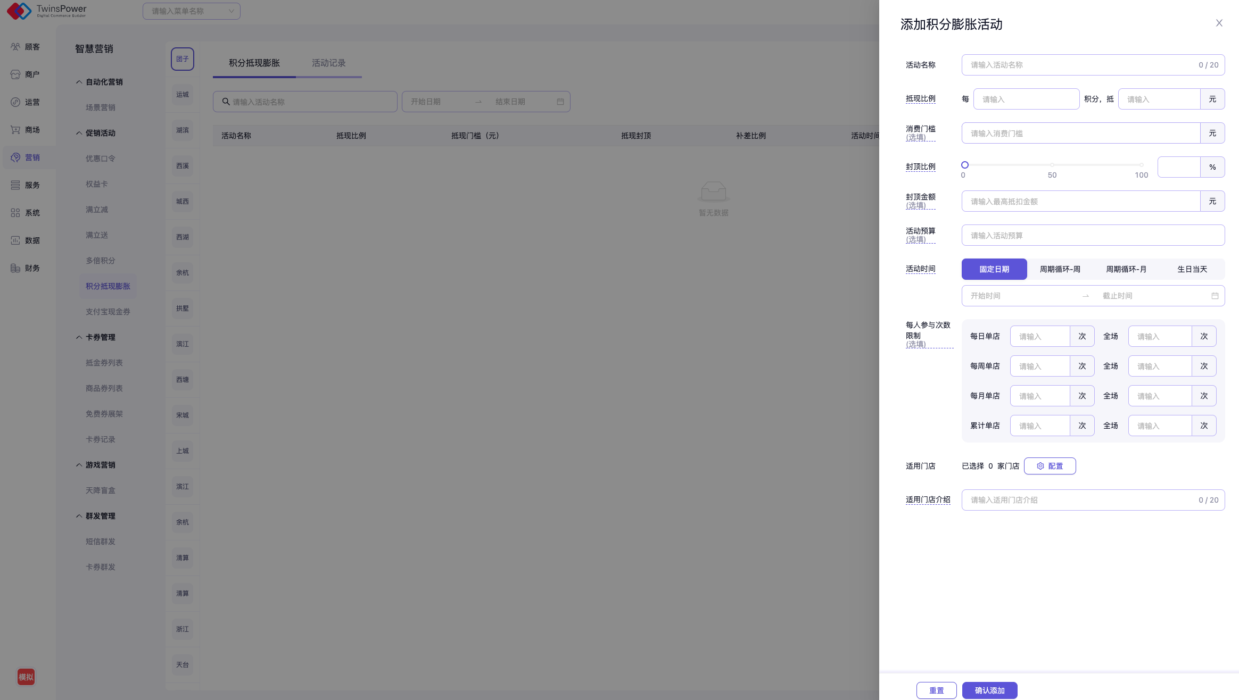Open 满立减 menu item
The width and height of the screenshot is (1239, 700).
click(x=97, y=210)
